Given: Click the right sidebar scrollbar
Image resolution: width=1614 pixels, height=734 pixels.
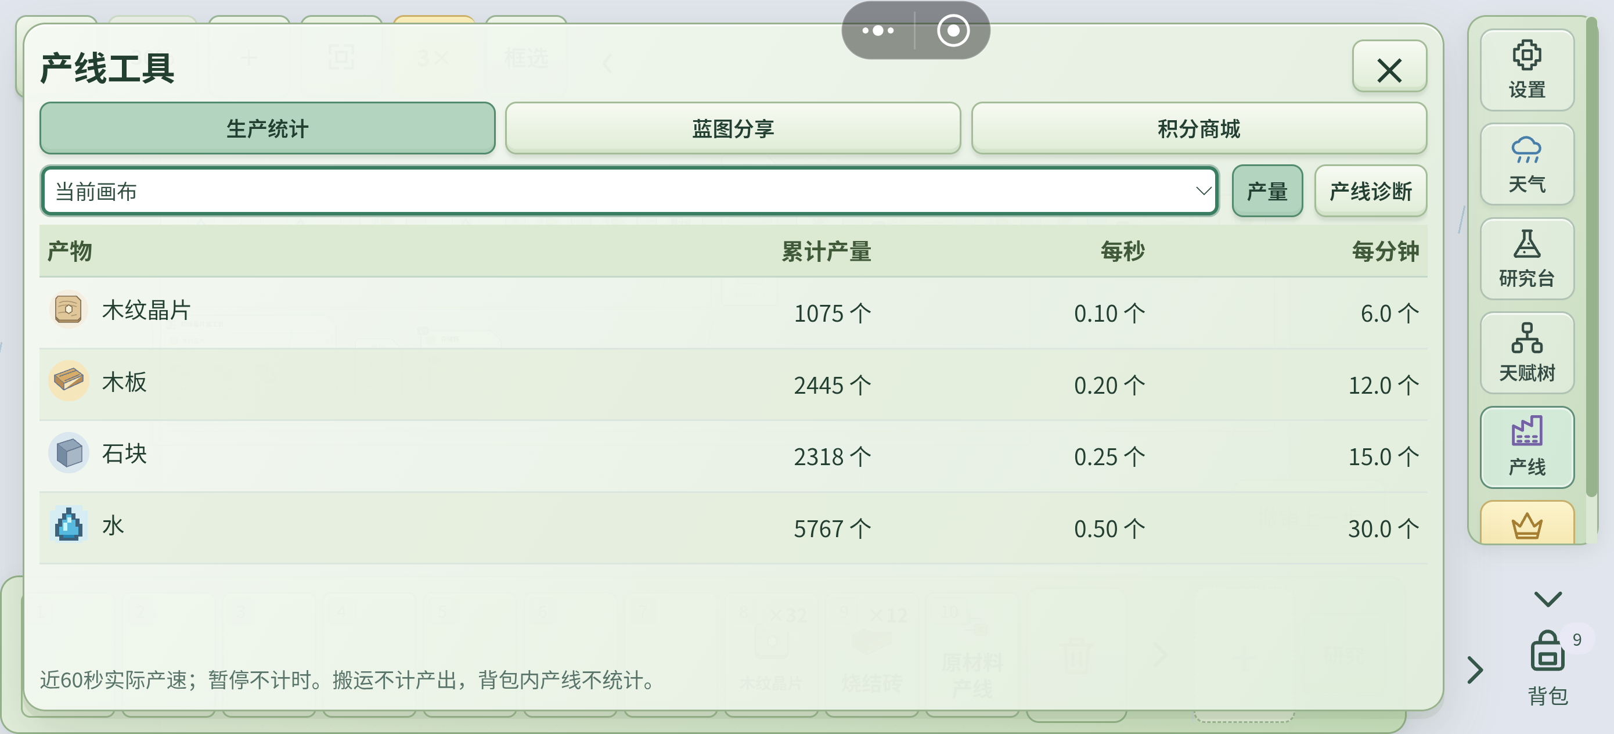Looking at the screenshot, I should click(1591, 257).
